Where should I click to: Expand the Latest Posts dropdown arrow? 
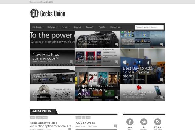pos(53,111)
